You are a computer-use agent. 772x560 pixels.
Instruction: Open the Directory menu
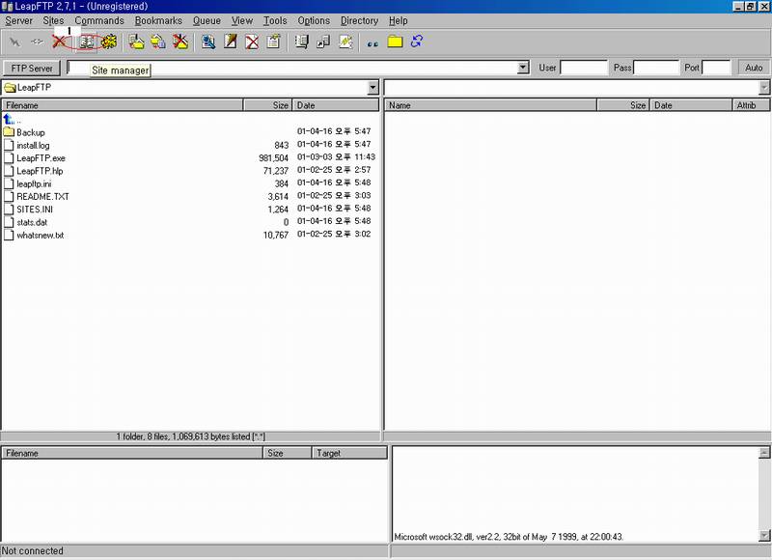click(359, 20)
